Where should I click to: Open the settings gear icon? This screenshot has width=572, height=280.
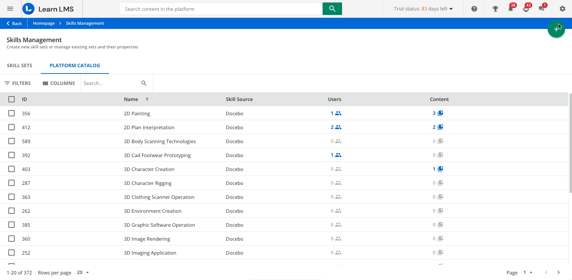point(562,9)
